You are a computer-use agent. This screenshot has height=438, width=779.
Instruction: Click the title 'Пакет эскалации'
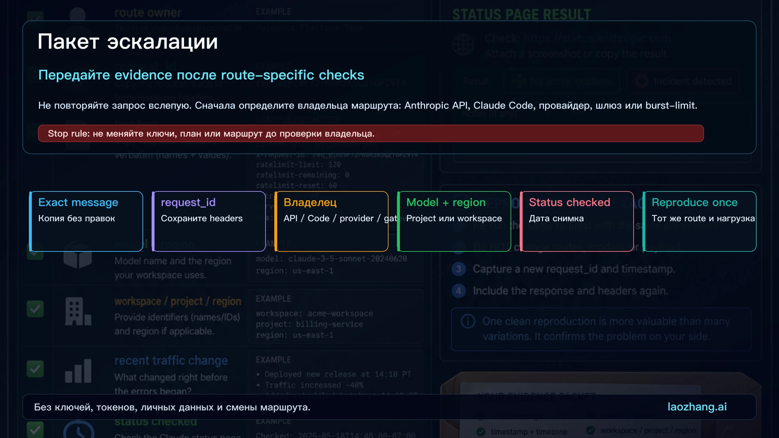click(128, 42)
